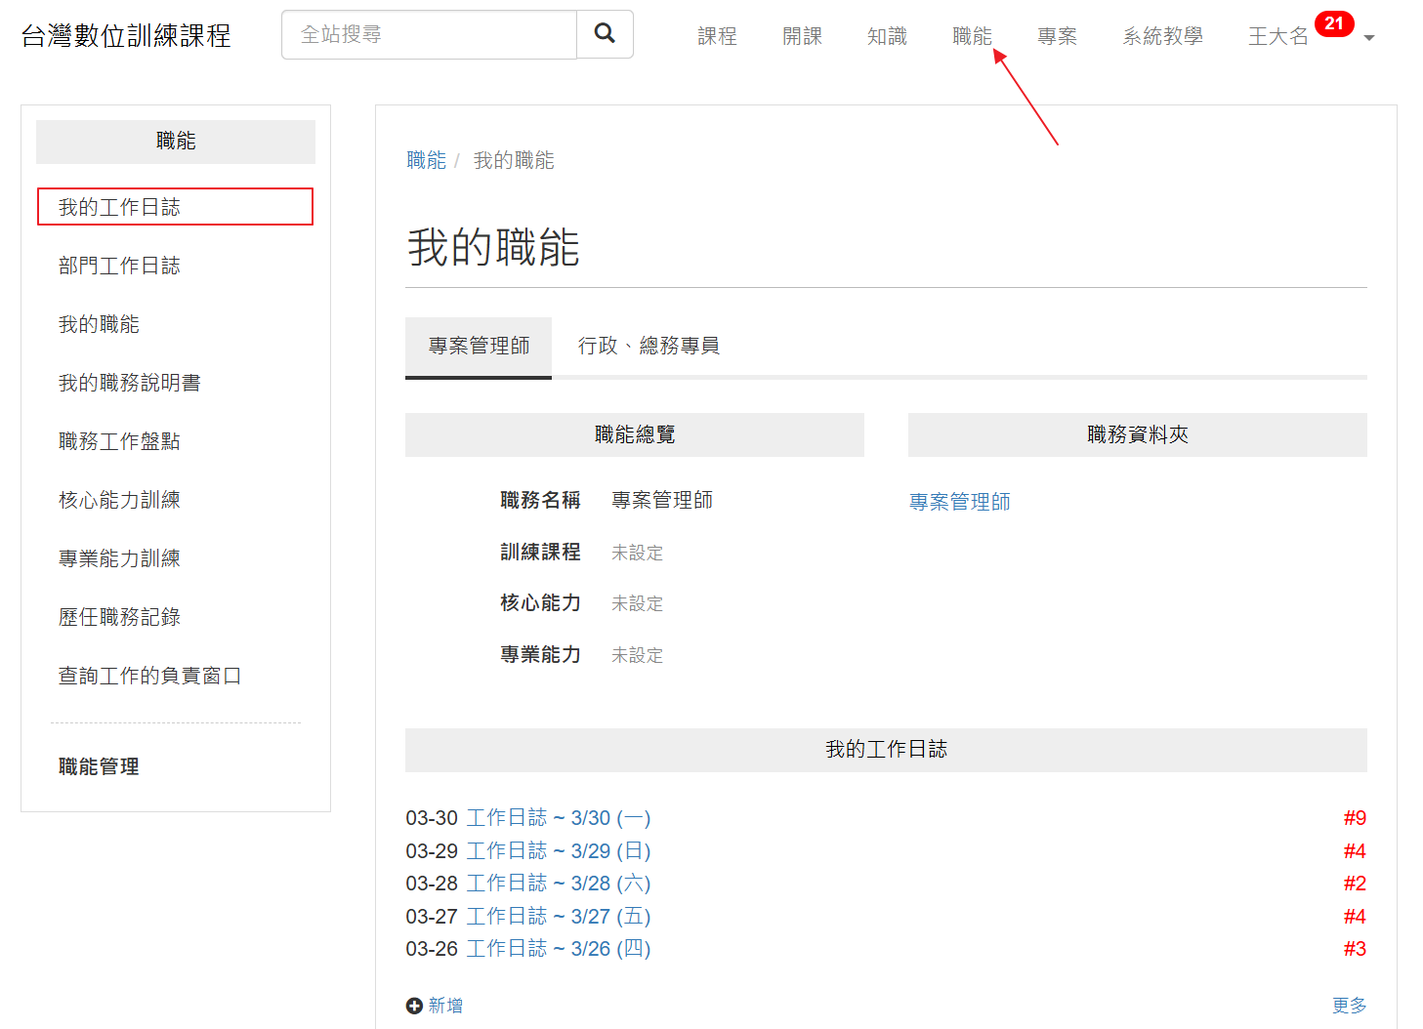Open 部門工作日誌 from the sidebar

click(x=119, y=266)
